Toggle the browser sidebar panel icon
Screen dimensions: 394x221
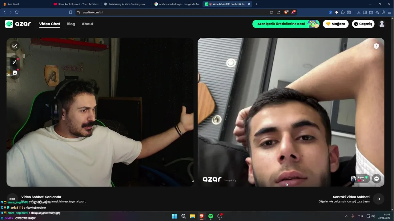pos(365,12)
